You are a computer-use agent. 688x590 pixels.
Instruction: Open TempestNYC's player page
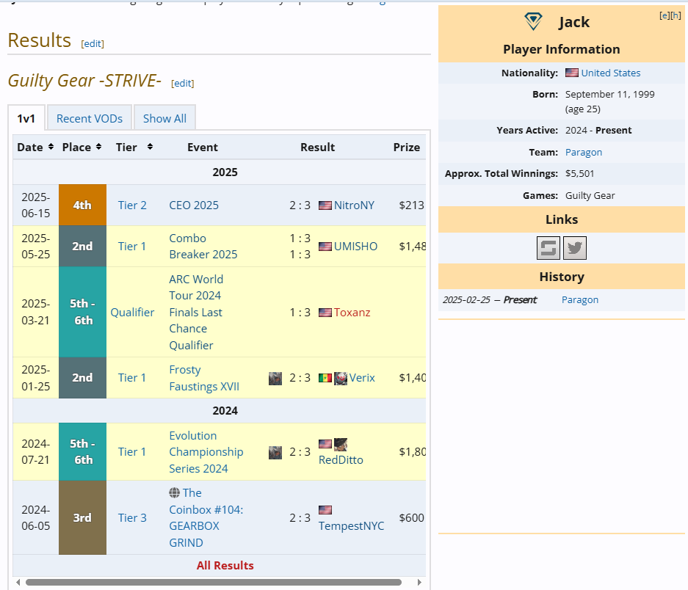click(x=351, y=526)
